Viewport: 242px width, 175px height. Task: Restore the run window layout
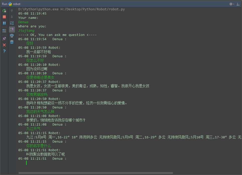[4, 31]
